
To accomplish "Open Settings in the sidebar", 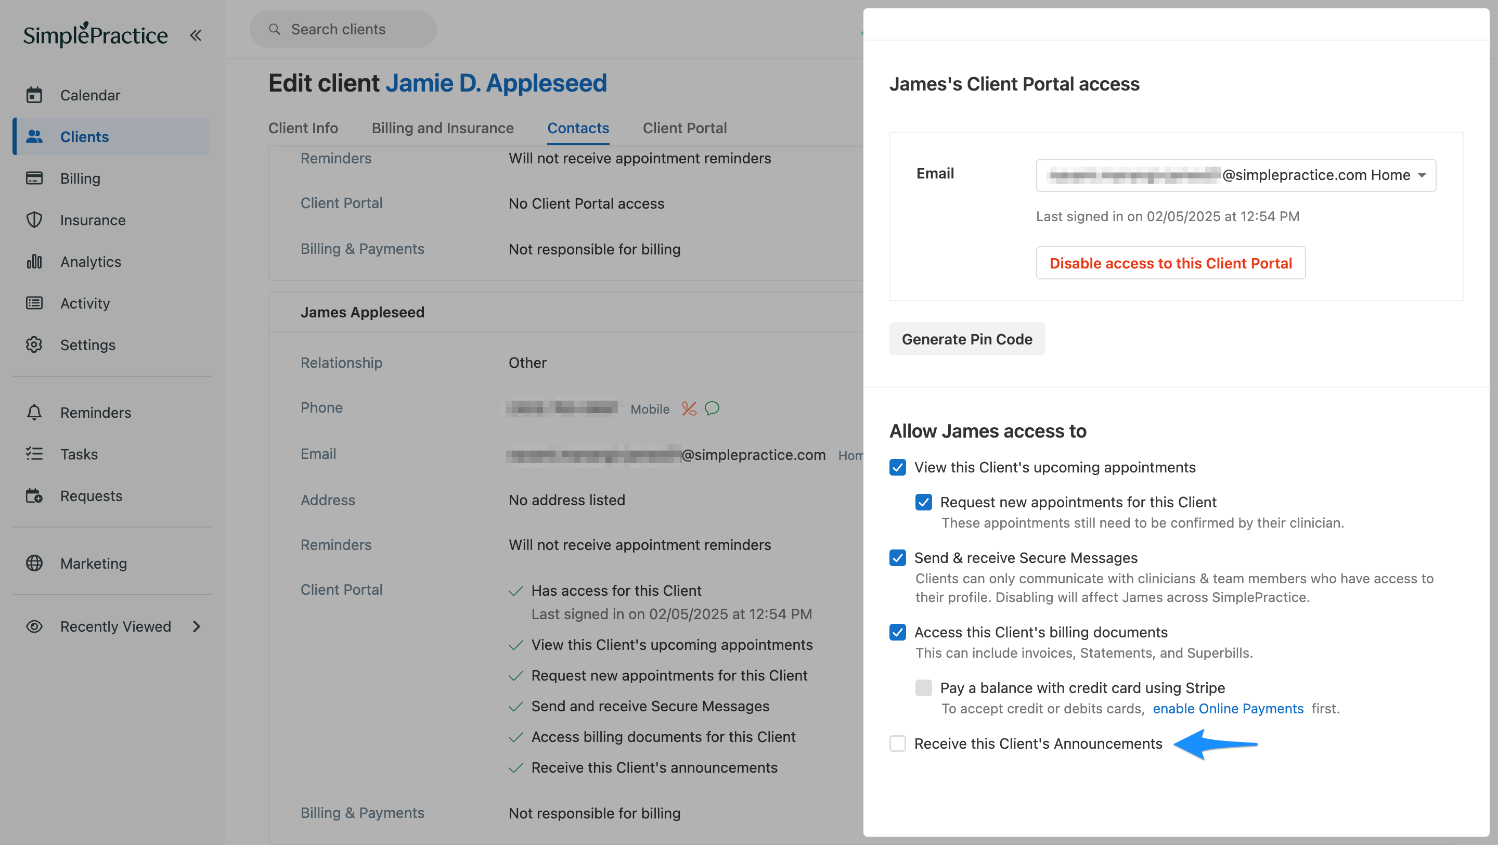I will tap(111, 345).
